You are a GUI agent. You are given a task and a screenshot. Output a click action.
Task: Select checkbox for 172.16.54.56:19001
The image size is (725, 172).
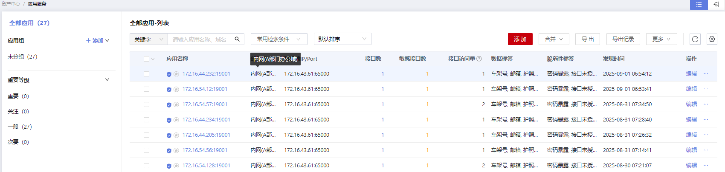pyautogui.click(x=147, y=150)
